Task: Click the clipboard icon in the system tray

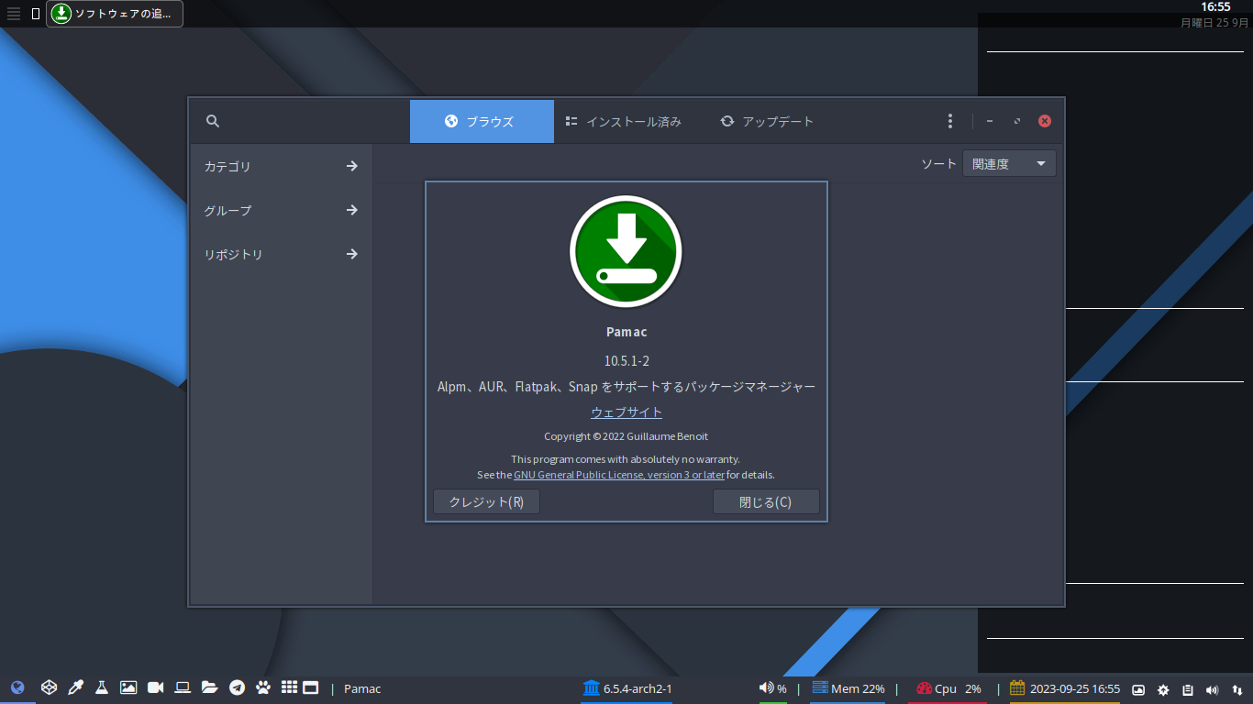Action: pyautogui.click(x=1187, y=688)
